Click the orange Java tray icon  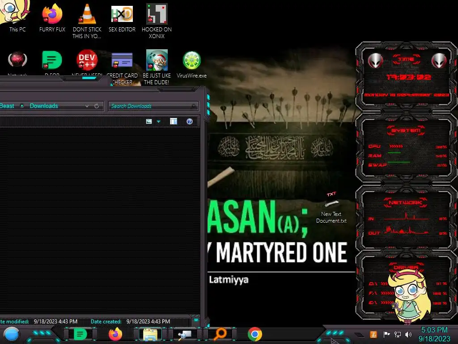click(x=373, y=334)
